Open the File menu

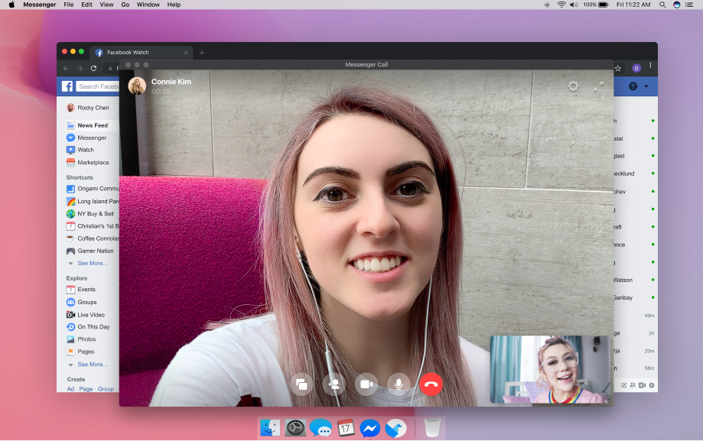69,5
